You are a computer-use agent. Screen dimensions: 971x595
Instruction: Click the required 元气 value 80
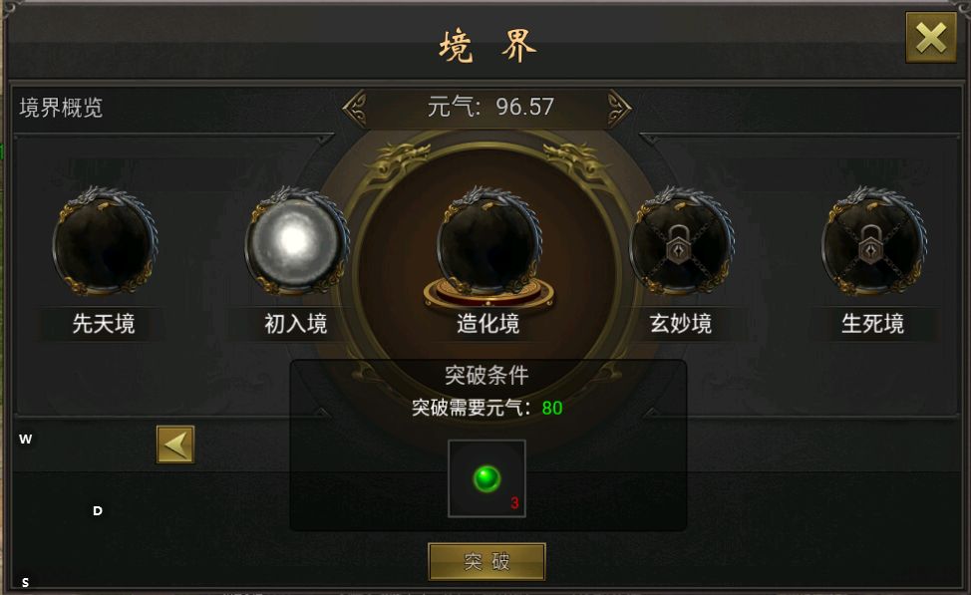(x=552, y=408)
